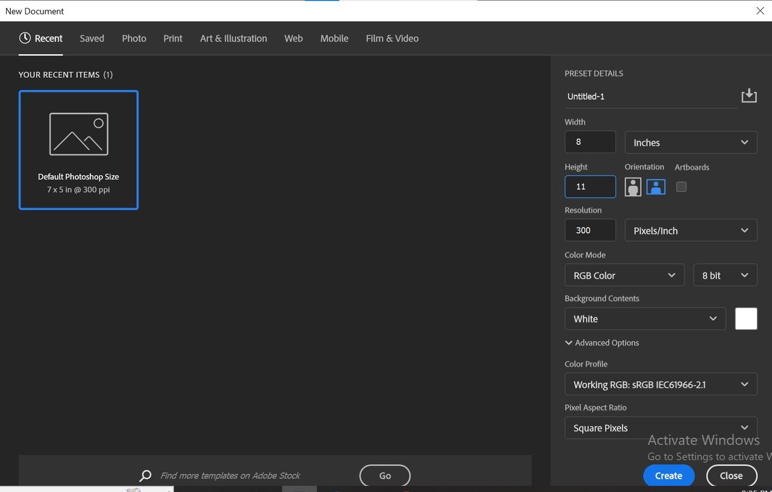Select portrait orientation icon
The height and width of the screenshot is (492, 772).
pos(633,187)
